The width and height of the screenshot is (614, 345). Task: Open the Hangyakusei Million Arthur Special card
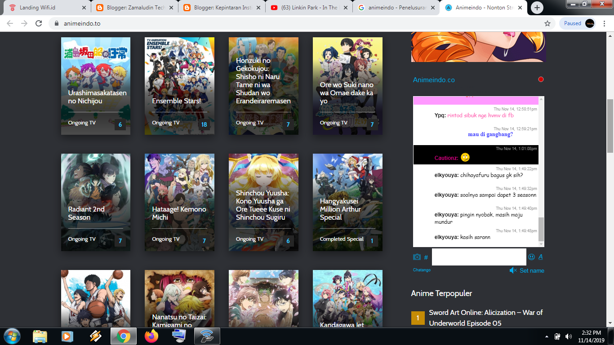pyautogui.click(x=347, y=202)
